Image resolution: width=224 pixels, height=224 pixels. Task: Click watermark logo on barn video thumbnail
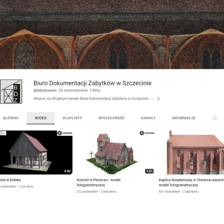coord(65,133)
